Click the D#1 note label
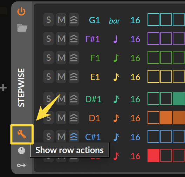Image resolution: width=185 pixels, height=177 pixels. point(93,99)
